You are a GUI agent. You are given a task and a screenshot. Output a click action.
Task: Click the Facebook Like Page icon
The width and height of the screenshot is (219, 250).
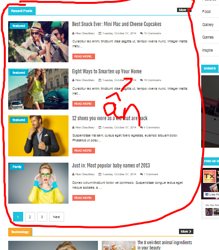pyautogui.click(x=207, y=194)
